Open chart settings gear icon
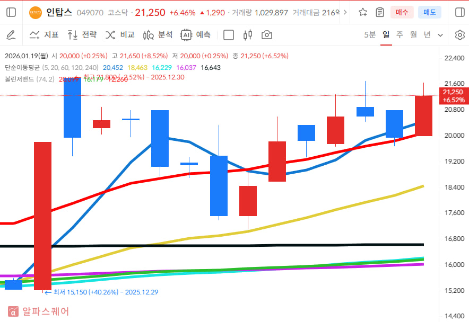The height and width of the screenshot is (322, 469). coord(459,35)
